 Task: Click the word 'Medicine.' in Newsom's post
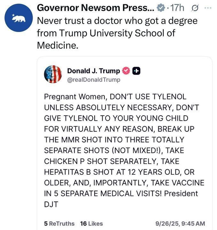pyautogui.click(x=58, y=45)
